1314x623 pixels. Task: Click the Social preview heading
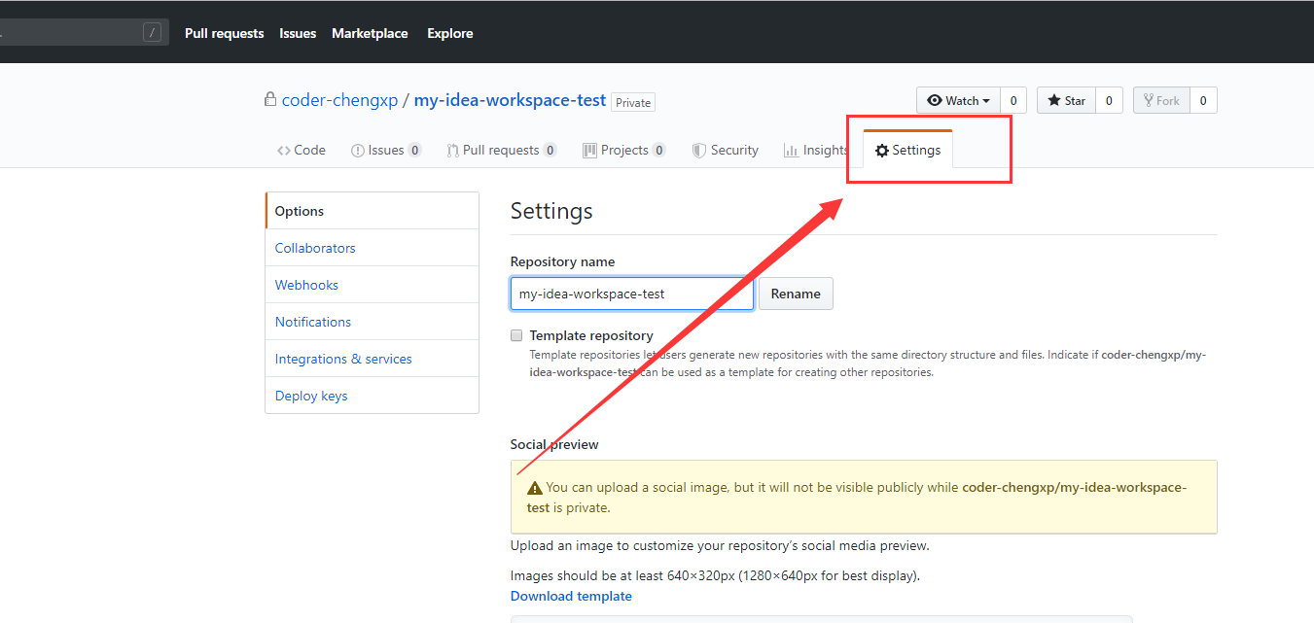point(554,444)
